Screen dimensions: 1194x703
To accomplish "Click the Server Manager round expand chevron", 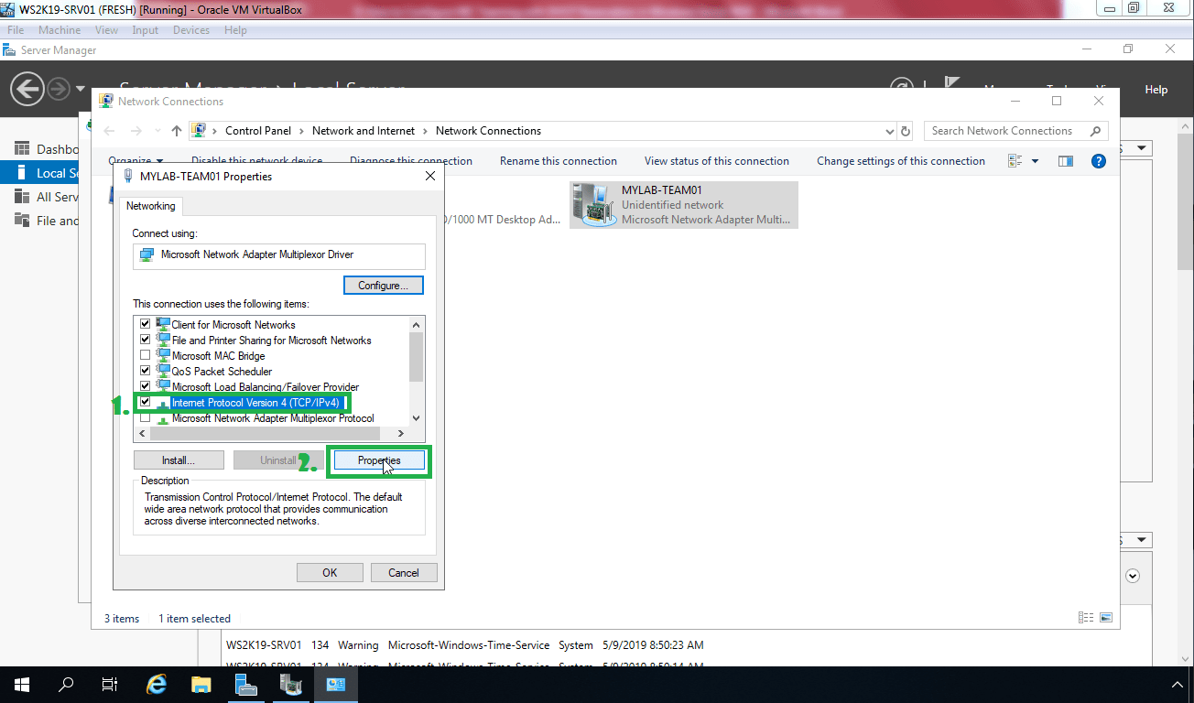I will (1133, 576).
